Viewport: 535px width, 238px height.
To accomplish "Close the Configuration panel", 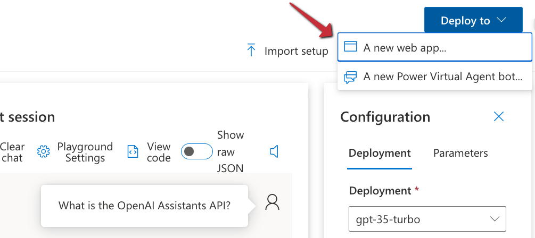I will [498, 117].
